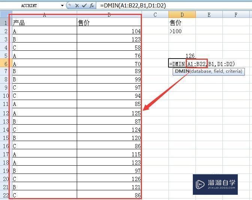Click cell B13 with value 87
Screen dimensions: 252x200
click(109, 121)
